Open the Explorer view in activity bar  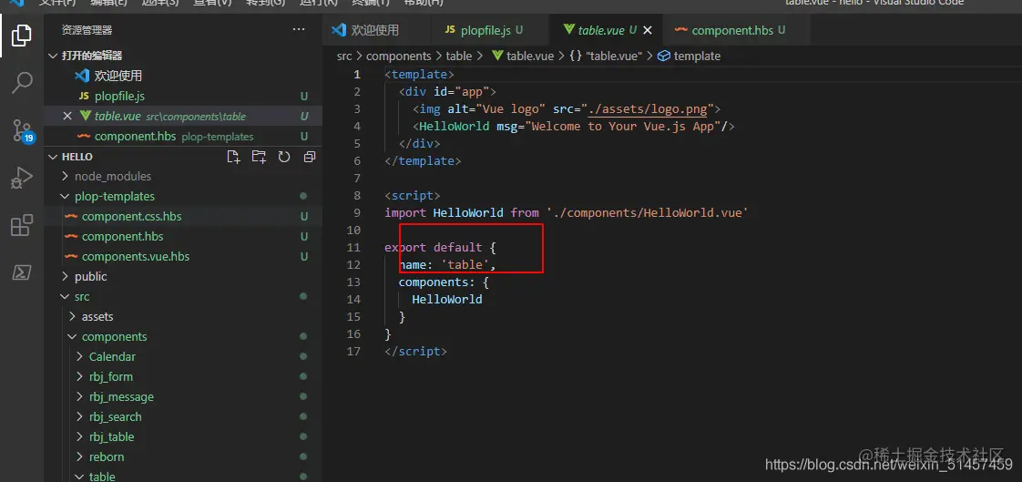click(22, 35)
